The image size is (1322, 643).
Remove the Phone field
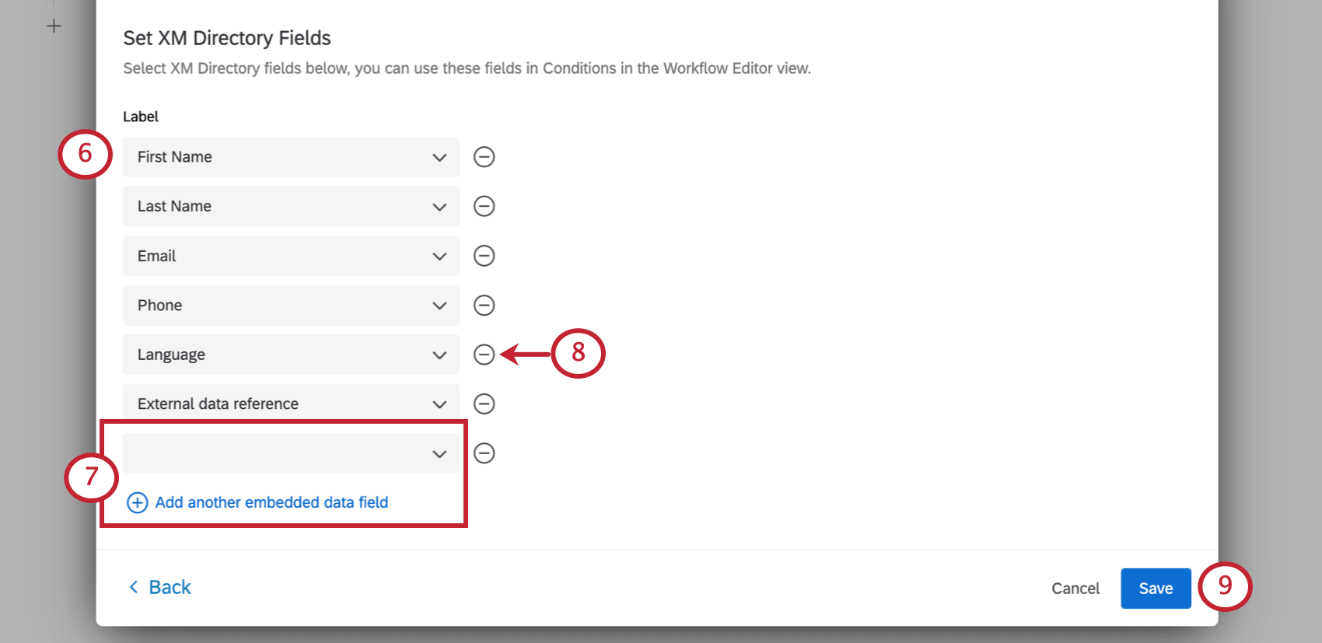click(x=484, y=305)
